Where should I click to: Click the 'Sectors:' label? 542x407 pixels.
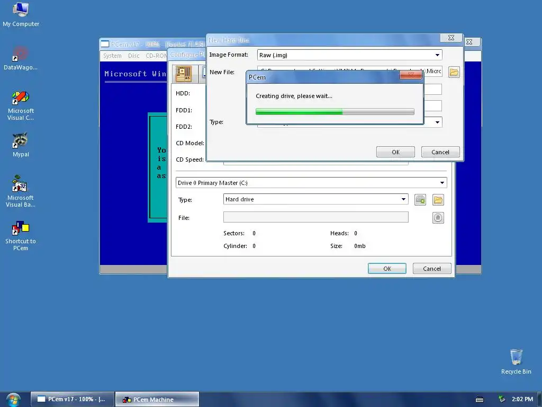click(x=233, y=233)
